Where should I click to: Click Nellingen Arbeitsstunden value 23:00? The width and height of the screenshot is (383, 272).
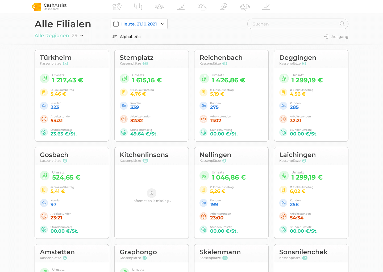(217, 218)
